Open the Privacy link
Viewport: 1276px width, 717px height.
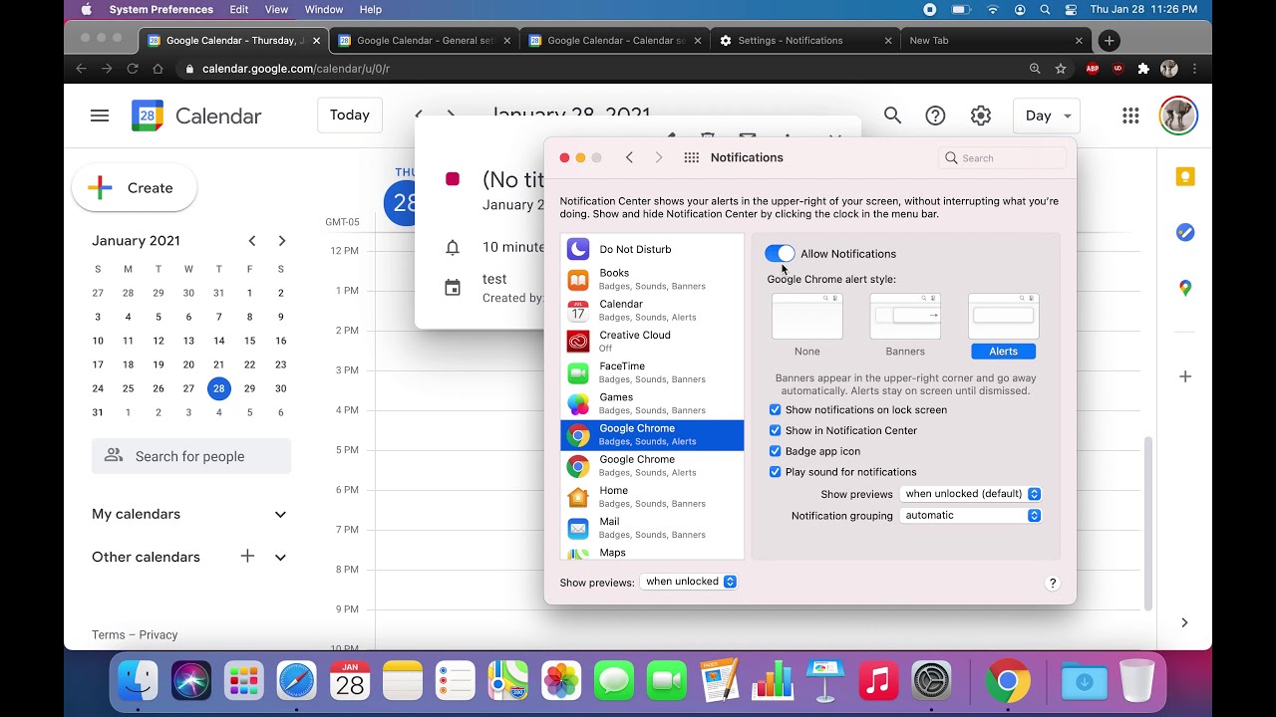tap(159, 635)
